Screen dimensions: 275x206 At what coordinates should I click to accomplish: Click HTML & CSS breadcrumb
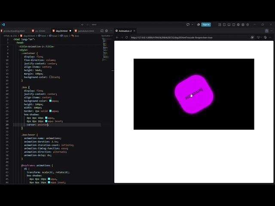coord(10,36)
